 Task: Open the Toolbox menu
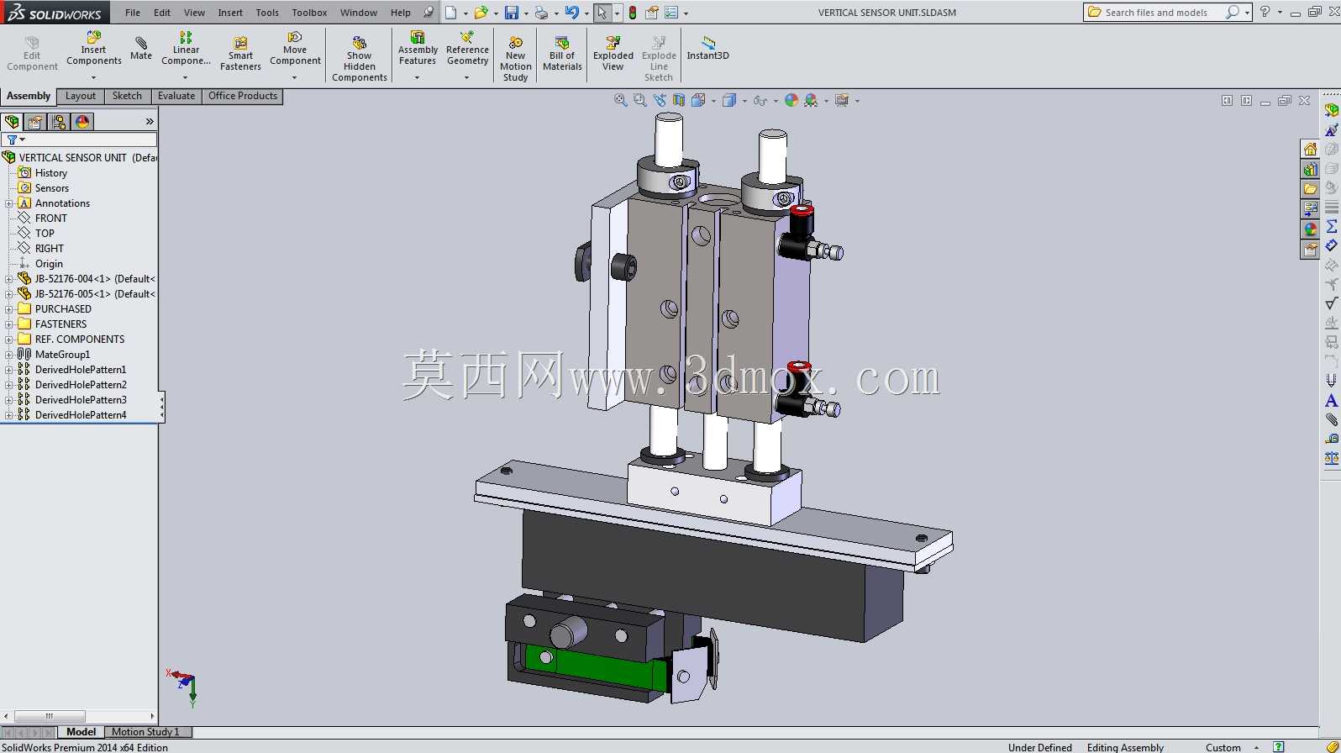click(309, 13)
